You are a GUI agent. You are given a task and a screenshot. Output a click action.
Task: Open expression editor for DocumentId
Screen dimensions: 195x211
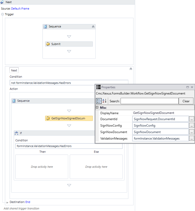191,119
